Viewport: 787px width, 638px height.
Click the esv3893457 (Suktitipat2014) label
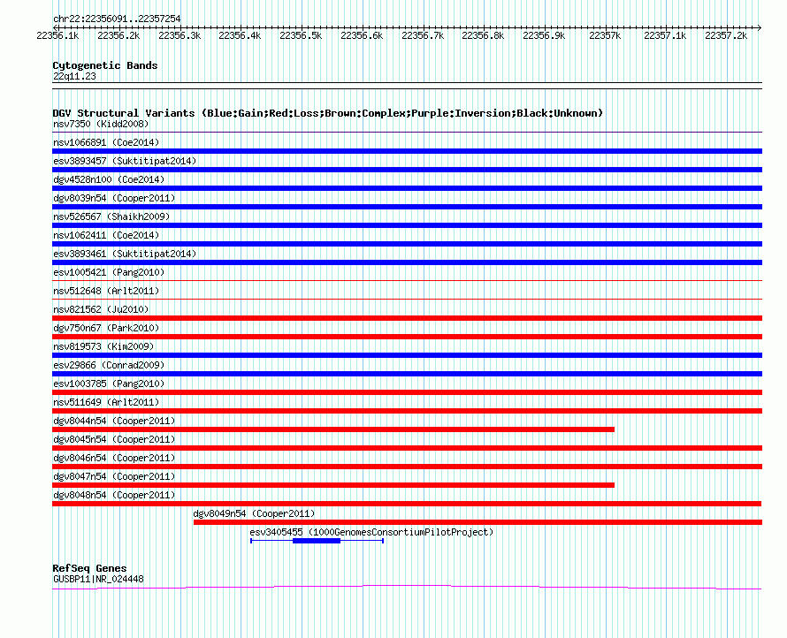pyautogui.click(x=125, y=161)
